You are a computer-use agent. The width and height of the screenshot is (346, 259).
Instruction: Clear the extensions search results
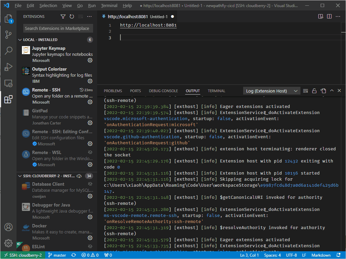81,16
